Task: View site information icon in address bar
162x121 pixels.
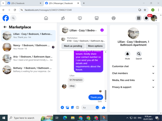Action: [x=22, y=10]
